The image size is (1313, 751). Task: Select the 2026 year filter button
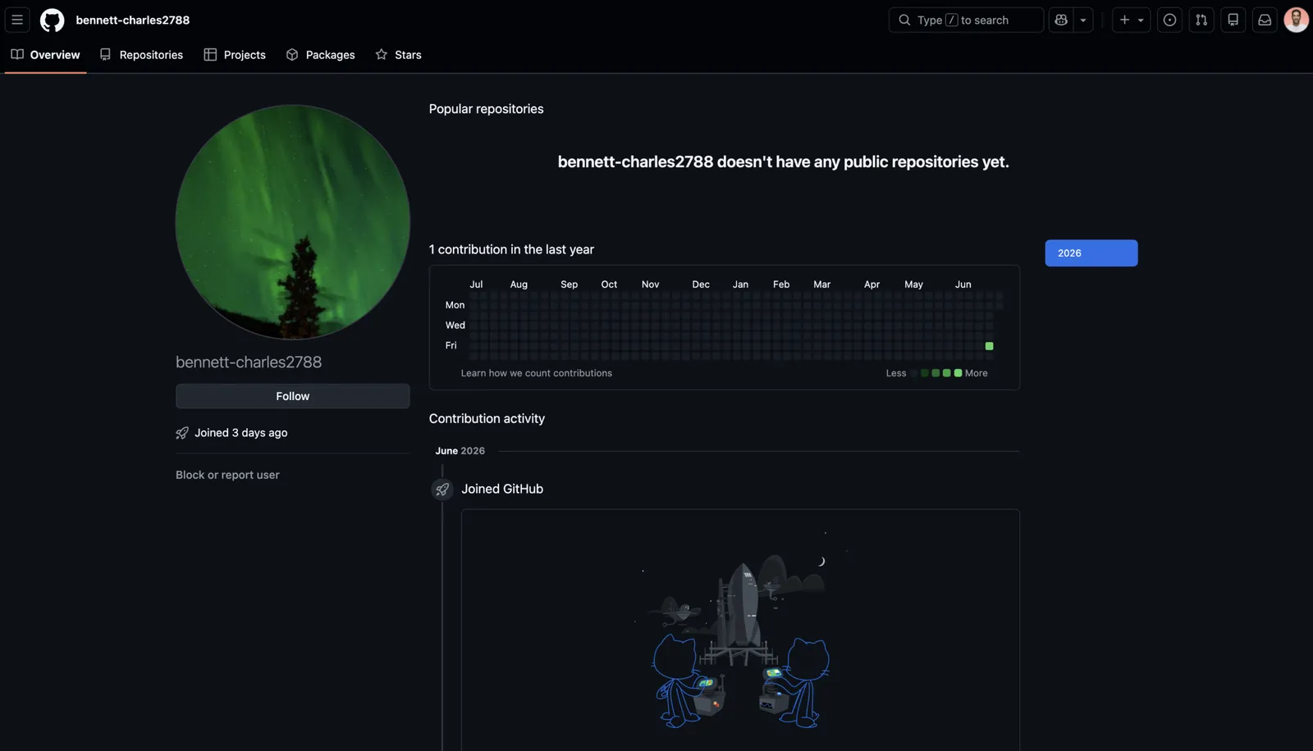click(1091, 253)
